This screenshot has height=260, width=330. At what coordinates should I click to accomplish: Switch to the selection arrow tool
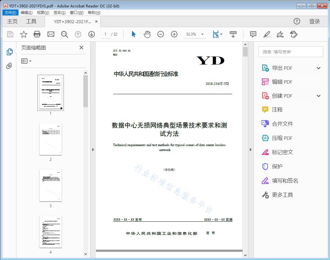(x=134, y=34)
